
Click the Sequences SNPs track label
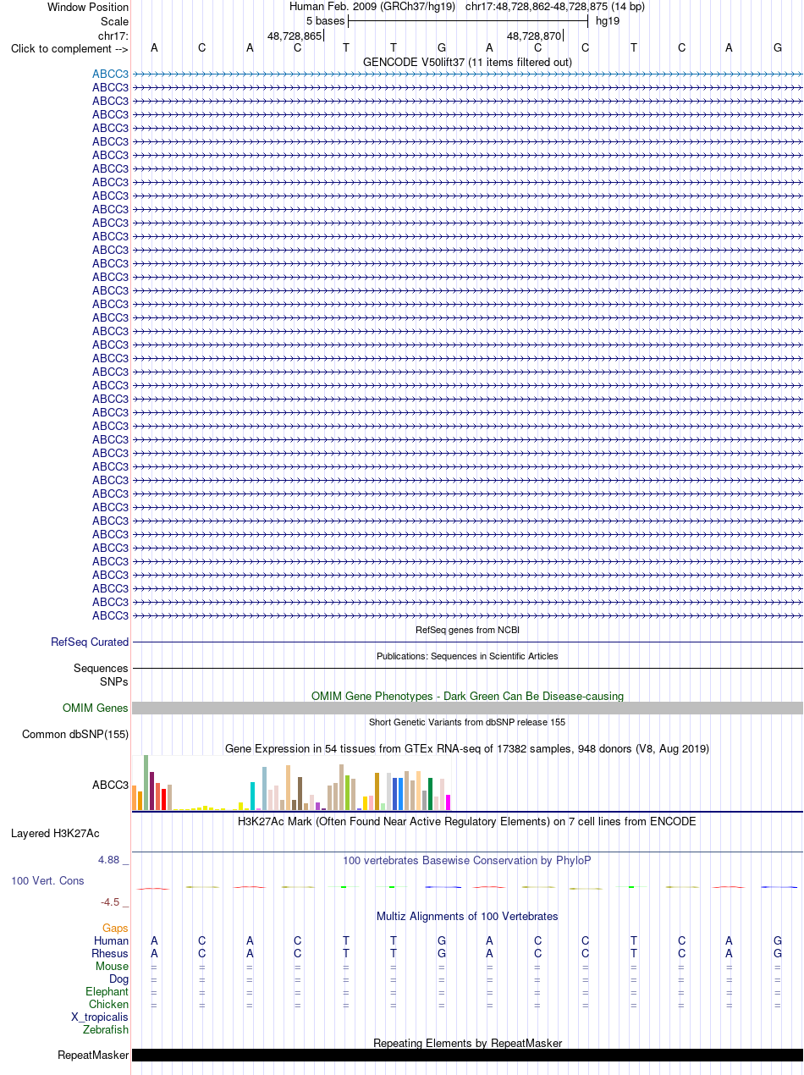click(x=101, y=675)
